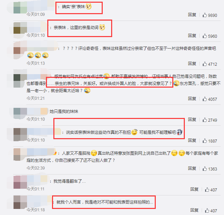Reply to the 今天01:09 comment
The width and height of the screenshot is (224, 215).
tap(192, 15)
